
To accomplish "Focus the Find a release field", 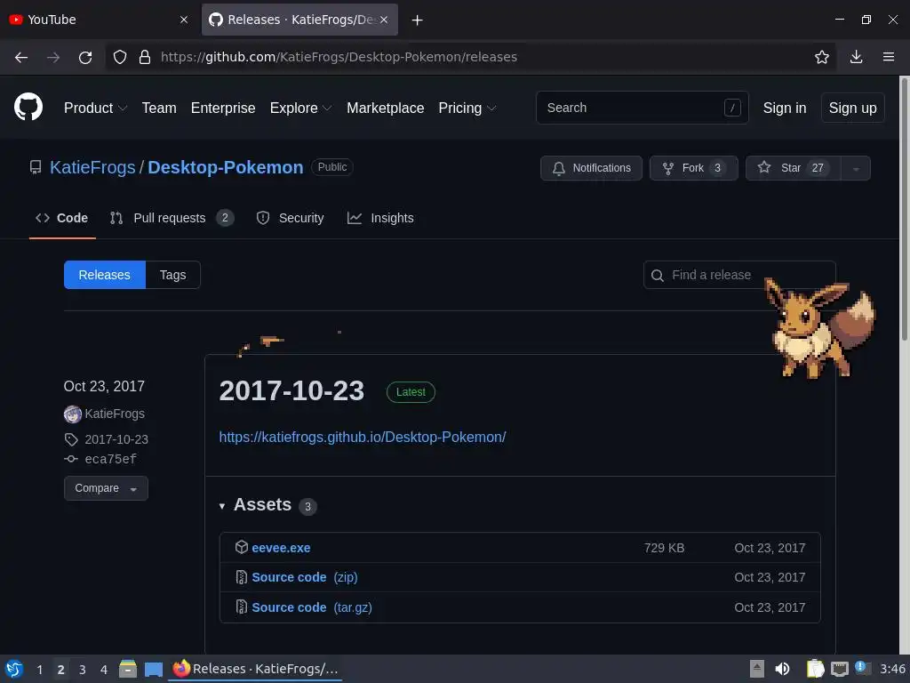I will [739, 275].
